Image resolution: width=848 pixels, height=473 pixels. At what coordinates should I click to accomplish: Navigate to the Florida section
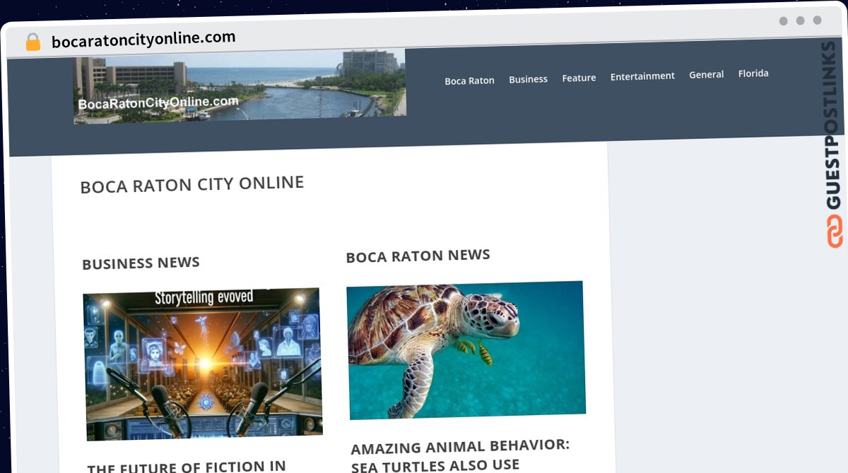point(753,73)
